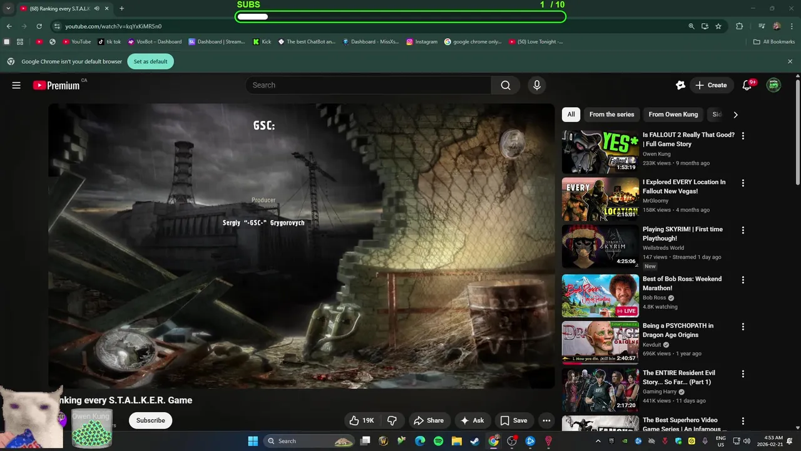Dislike the video with thumbs down
This screenshot has width=801, height=451.
coord(392,420)
